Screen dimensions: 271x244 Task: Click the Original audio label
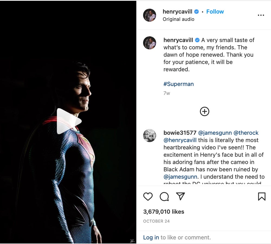click(x=178, y=19)
